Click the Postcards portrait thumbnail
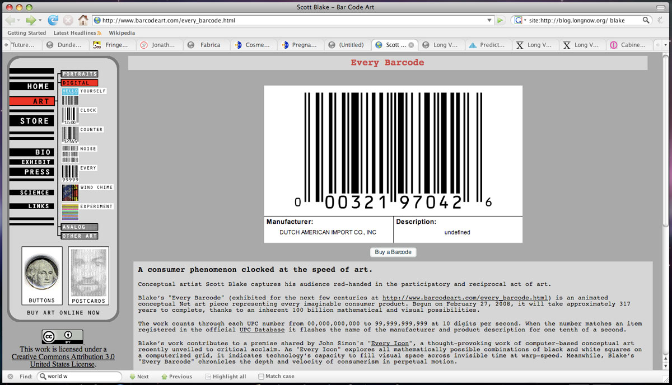672x385 pixels. 88,275
